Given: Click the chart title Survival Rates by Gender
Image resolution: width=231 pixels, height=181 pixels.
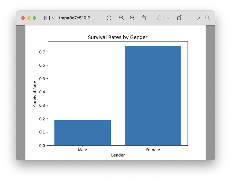Looking at the screenshot, I should tap(118, 37).
